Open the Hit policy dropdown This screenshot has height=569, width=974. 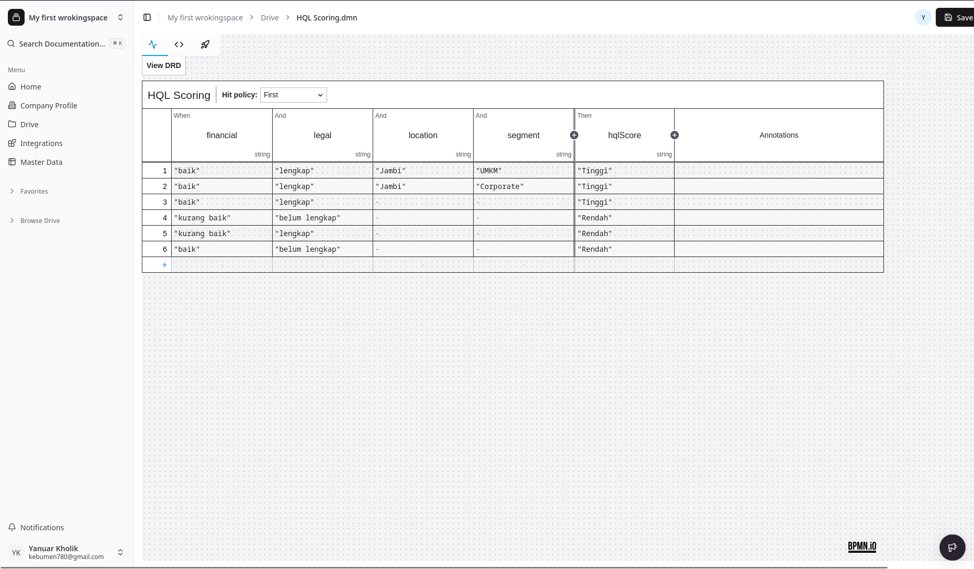pyautogui.click(x=293, y=95)
